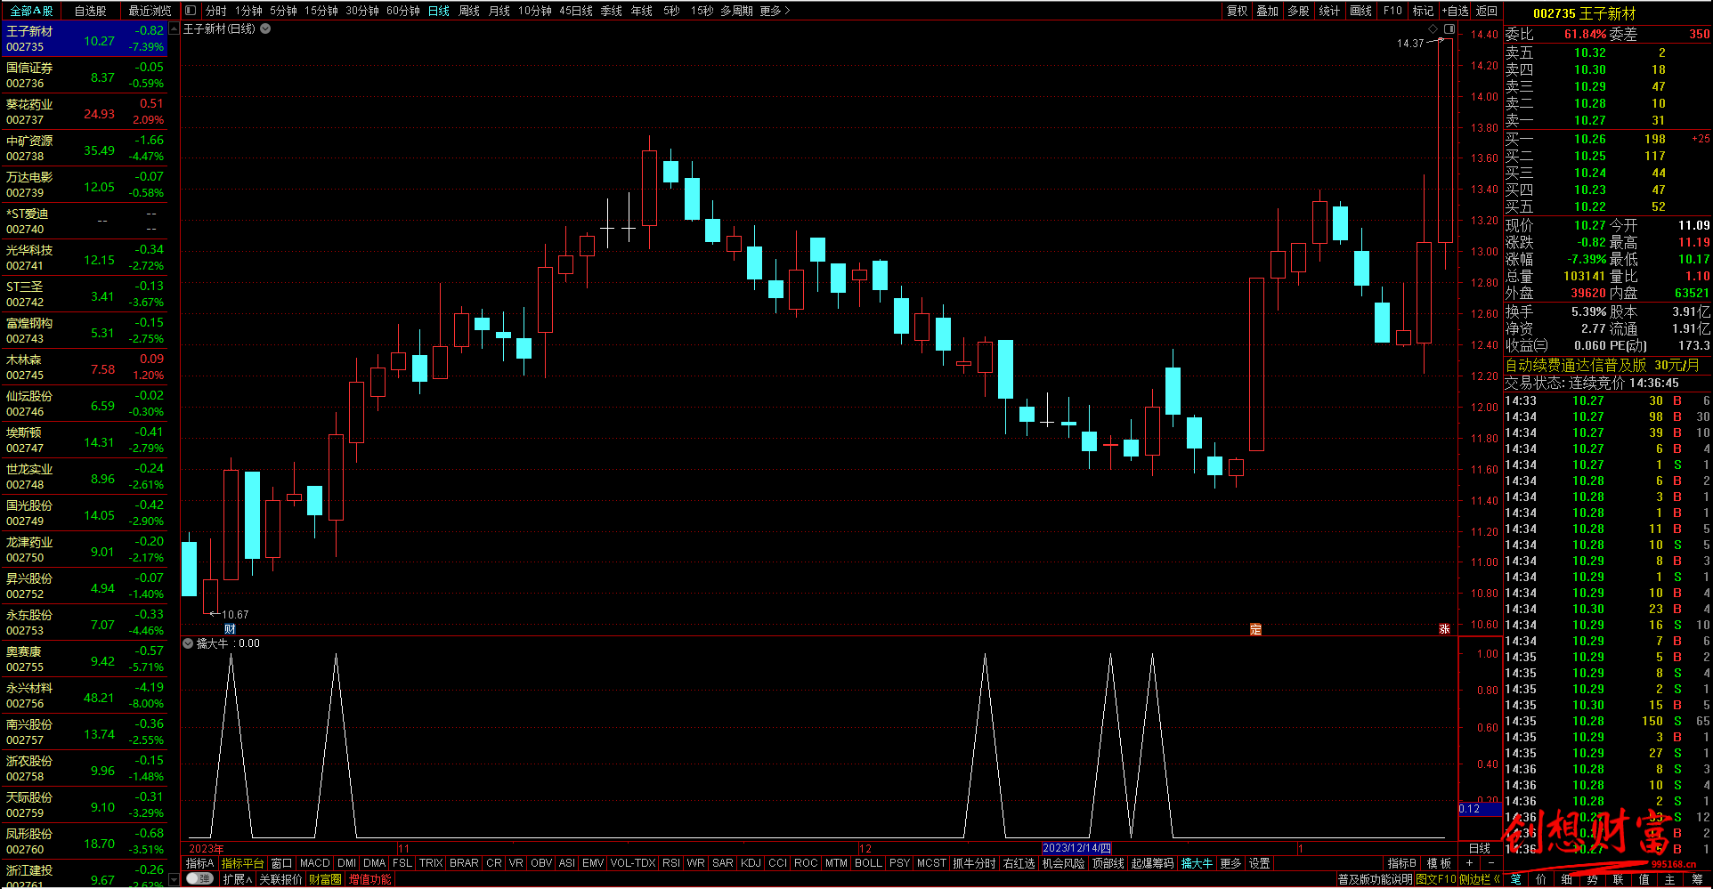Click the 涨 marker at chart bottom-right

click(1444, 629)
